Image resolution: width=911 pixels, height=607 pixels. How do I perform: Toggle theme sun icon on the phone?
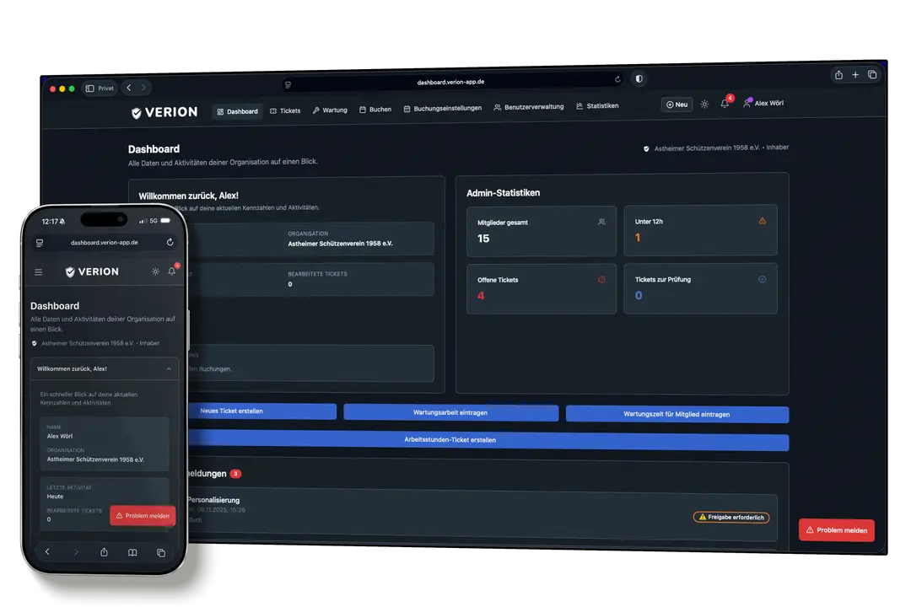155,271
